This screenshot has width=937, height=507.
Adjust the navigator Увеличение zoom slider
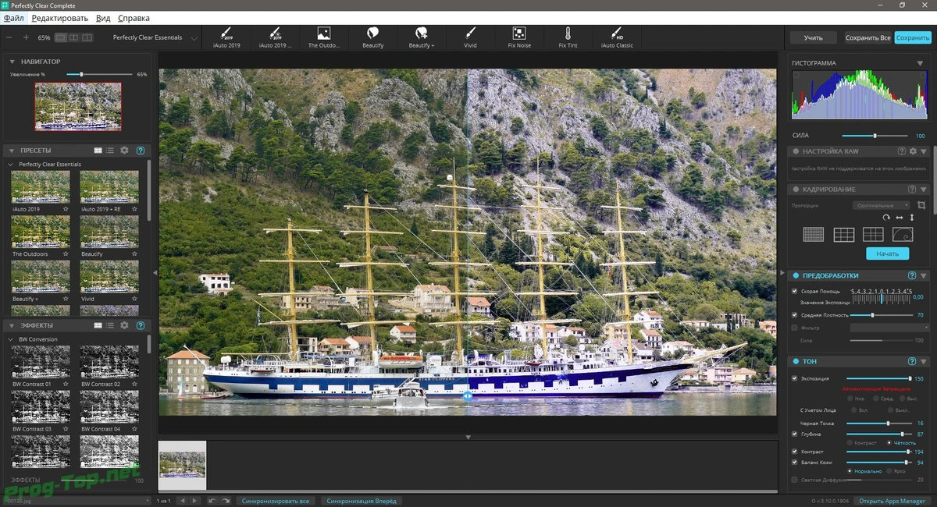tap(99, 74)
